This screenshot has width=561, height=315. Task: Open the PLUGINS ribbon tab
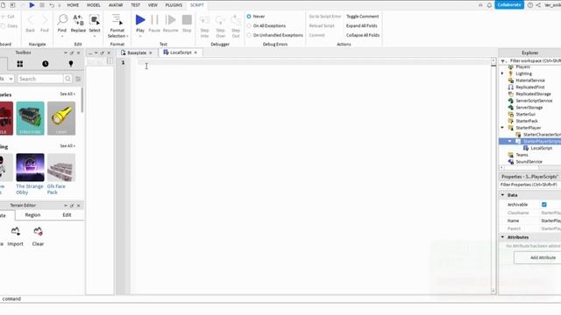tap(174, 5)
